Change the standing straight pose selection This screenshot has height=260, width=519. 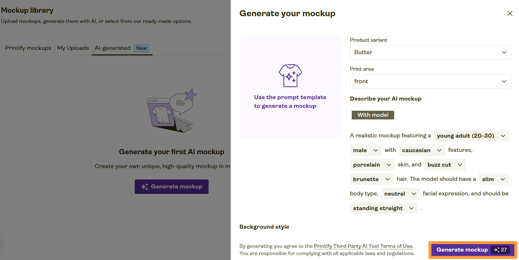[x=383, y=208]
